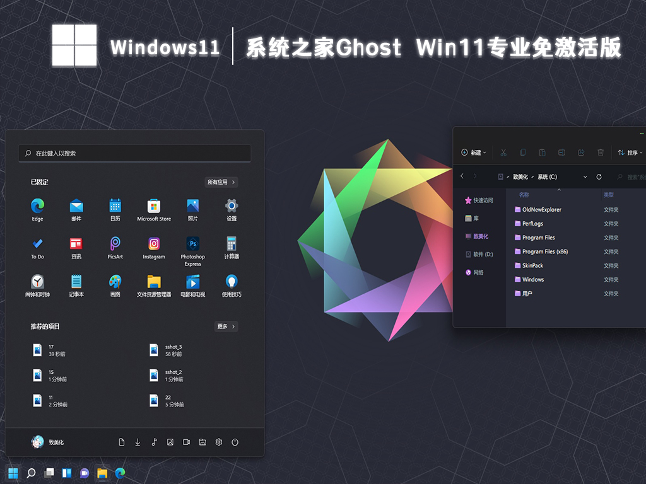This screenshot has height=484, width=646.
Task: Open the 照片 Photos app
Action: tap(193, 210)
